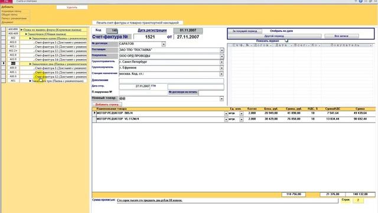
Task: Click the Добавить строку button
Action: [x=107, y=105]
